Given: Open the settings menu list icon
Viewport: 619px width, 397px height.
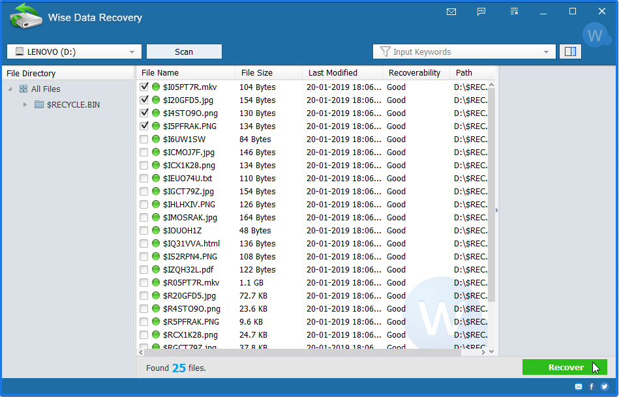Looking at the screenshot, I should (514, 12).
